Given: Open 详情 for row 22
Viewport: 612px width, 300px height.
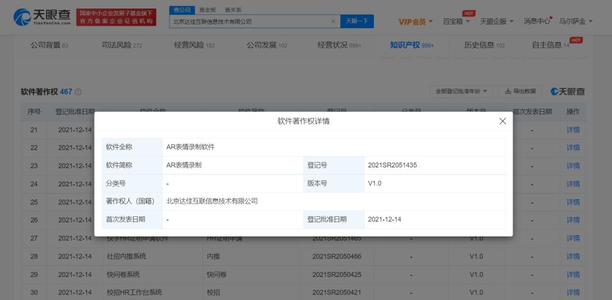Looking at the screenshot, I should 573,148.
